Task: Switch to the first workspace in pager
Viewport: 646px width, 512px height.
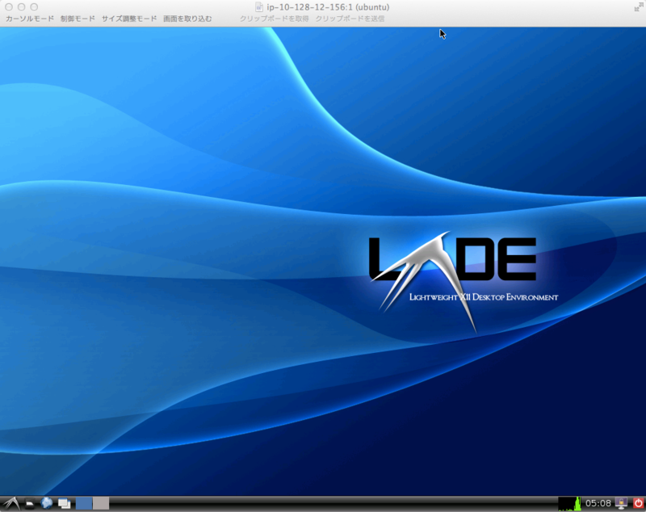Action: (84, 503)
